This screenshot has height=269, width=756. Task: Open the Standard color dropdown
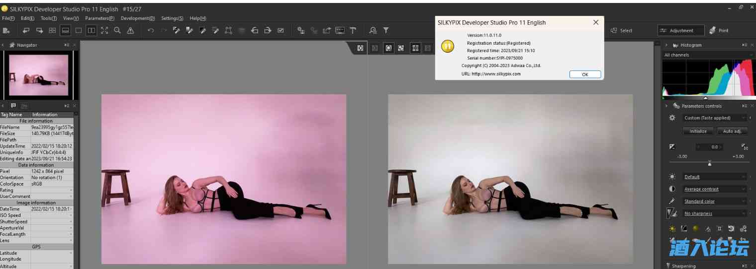click(715, 202)
